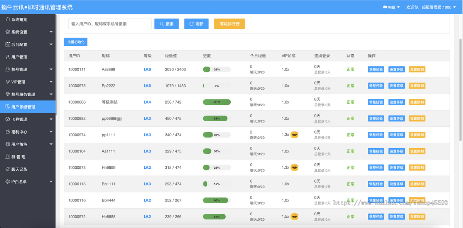Click the calendar icon beside 后台配置
This screenshot has width=463, height=228.
pos(8,44)
